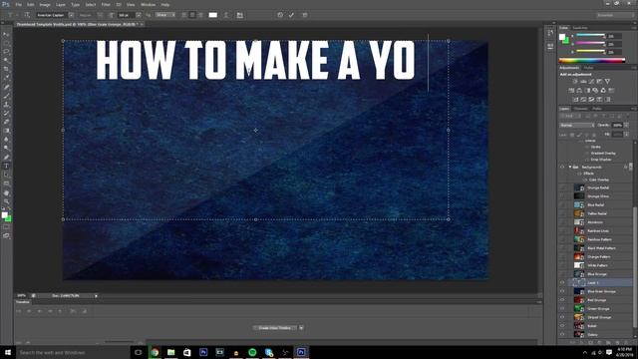638x359 pixels.
Task: Open the Character and Paragraph panel toggle
Action: [240, 15]
